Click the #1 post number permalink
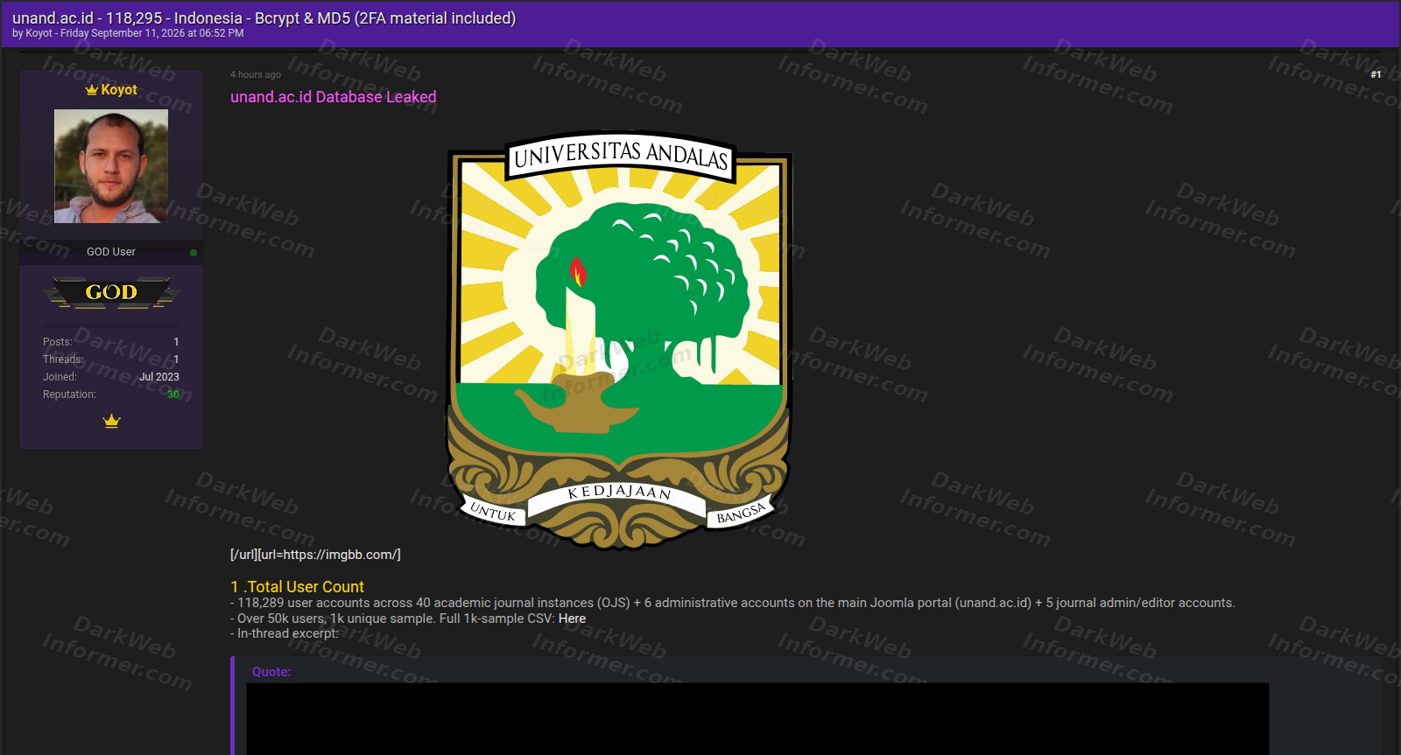 point(1376,74)
